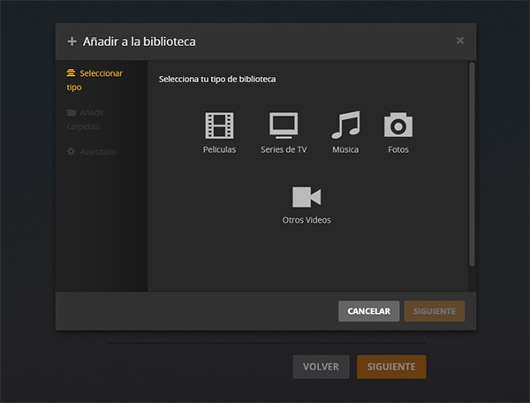Click Siguiente inside the library dialog

coord(434,311)
